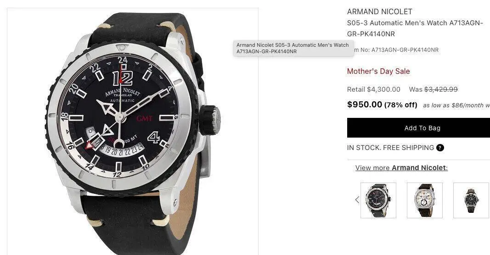Enlarge the main watch product image
This screenshot has width=490, height=255.
(x=133, y=132)
